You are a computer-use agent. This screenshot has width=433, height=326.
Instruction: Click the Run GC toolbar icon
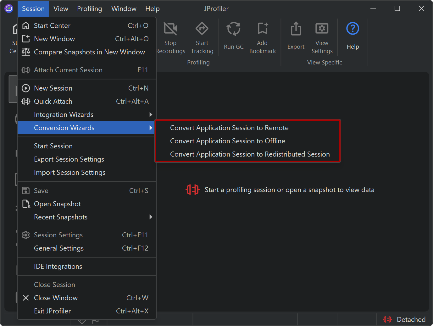[234, 29]
